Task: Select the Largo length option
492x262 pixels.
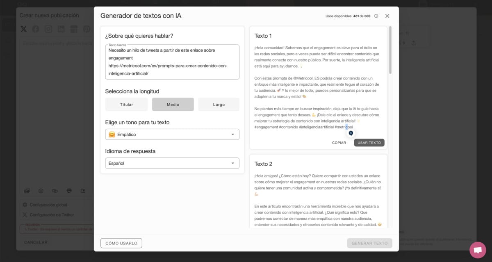Action: coord(219,105)
